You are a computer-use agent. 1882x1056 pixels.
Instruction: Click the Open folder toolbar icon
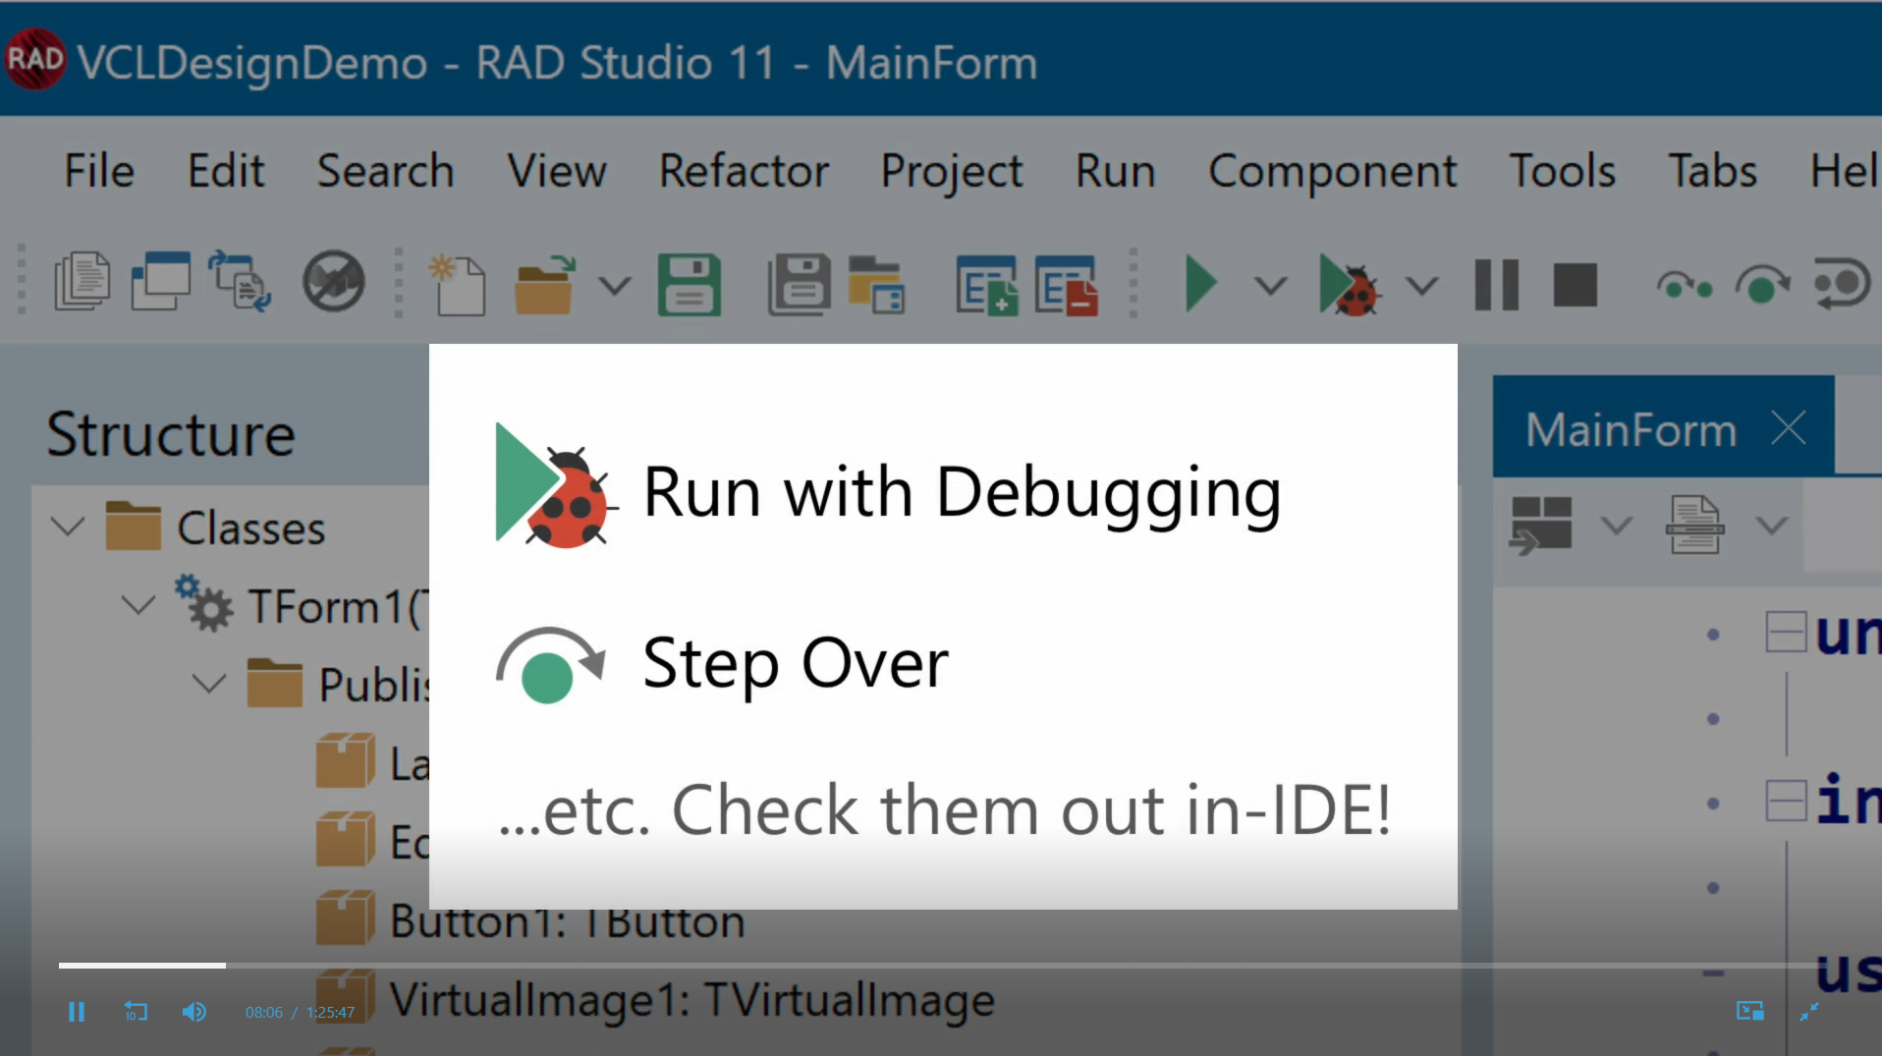pos(546,285)
